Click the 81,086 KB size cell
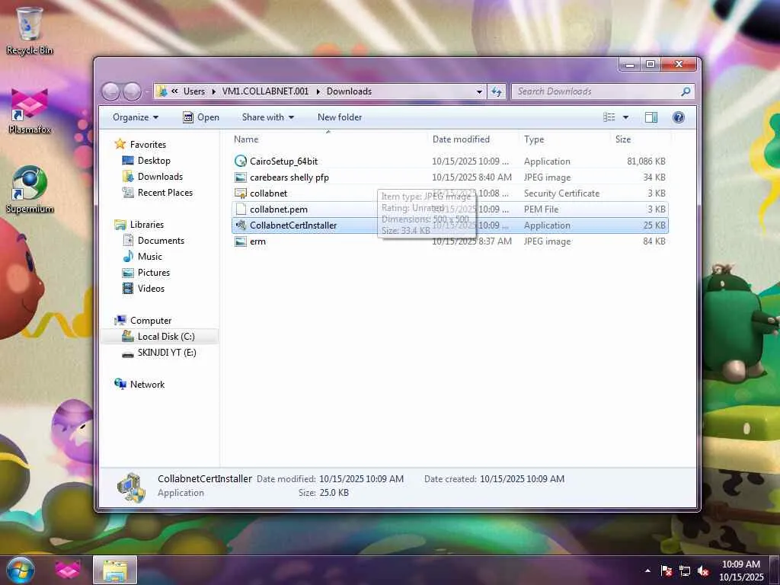This screenshot has height=585, width=780. pos(646,161)
